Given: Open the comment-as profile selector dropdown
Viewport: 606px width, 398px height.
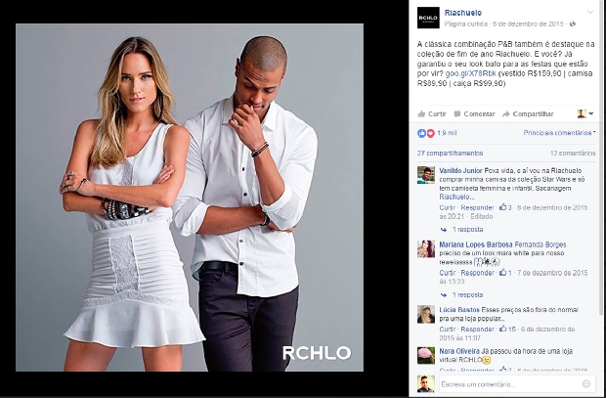Looking at the screenshot, I should 585,113.
